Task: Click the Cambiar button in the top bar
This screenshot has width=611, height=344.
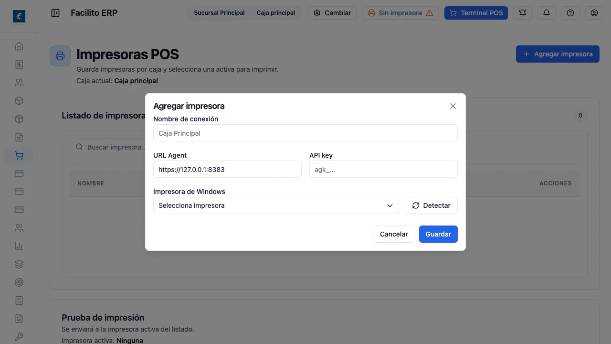Action: pyautogui.click(x=332, y=13)
